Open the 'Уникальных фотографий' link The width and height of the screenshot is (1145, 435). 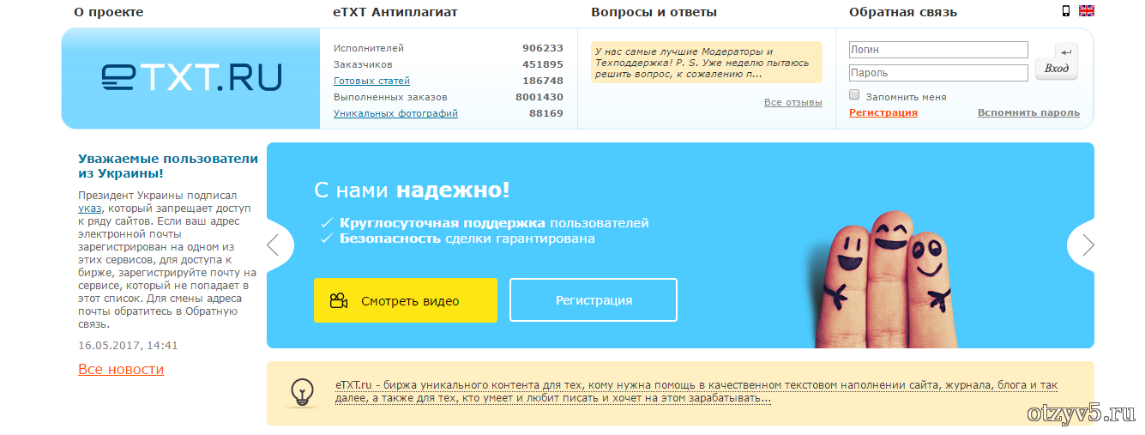tap(395, 113)
